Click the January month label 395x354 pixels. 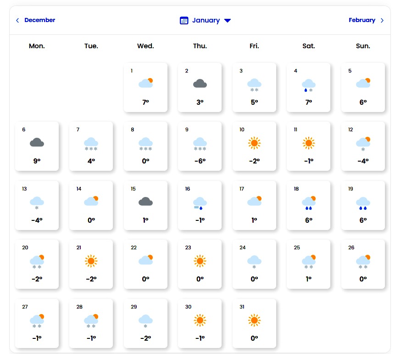click(x=206, y=20)
